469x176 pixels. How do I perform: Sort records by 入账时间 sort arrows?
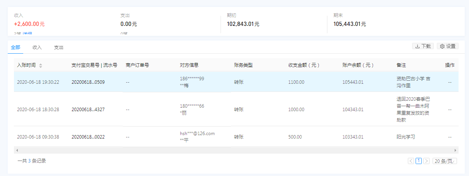coord(41,66)
